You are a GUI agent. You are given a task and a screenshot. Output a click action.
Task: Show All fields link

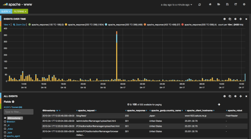(7, 107)
